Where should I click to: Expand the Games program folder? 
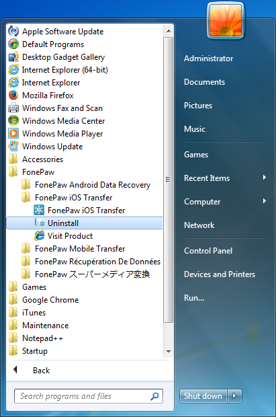pos(28,287)
